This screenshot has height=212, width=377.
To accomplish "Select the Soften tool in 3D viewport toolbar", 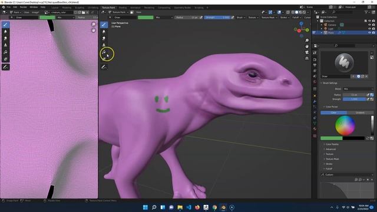I will [104, 31].
